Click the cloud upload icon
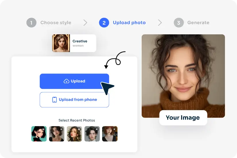 (66, 81)
